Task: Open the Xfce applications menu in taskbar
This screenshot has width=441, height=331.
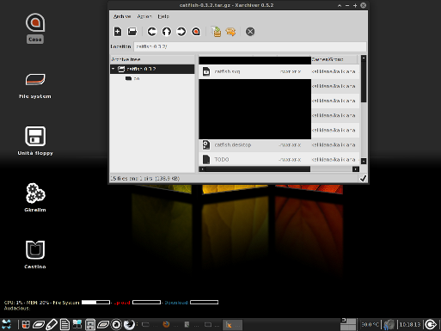Action: (x=6, y=324)
